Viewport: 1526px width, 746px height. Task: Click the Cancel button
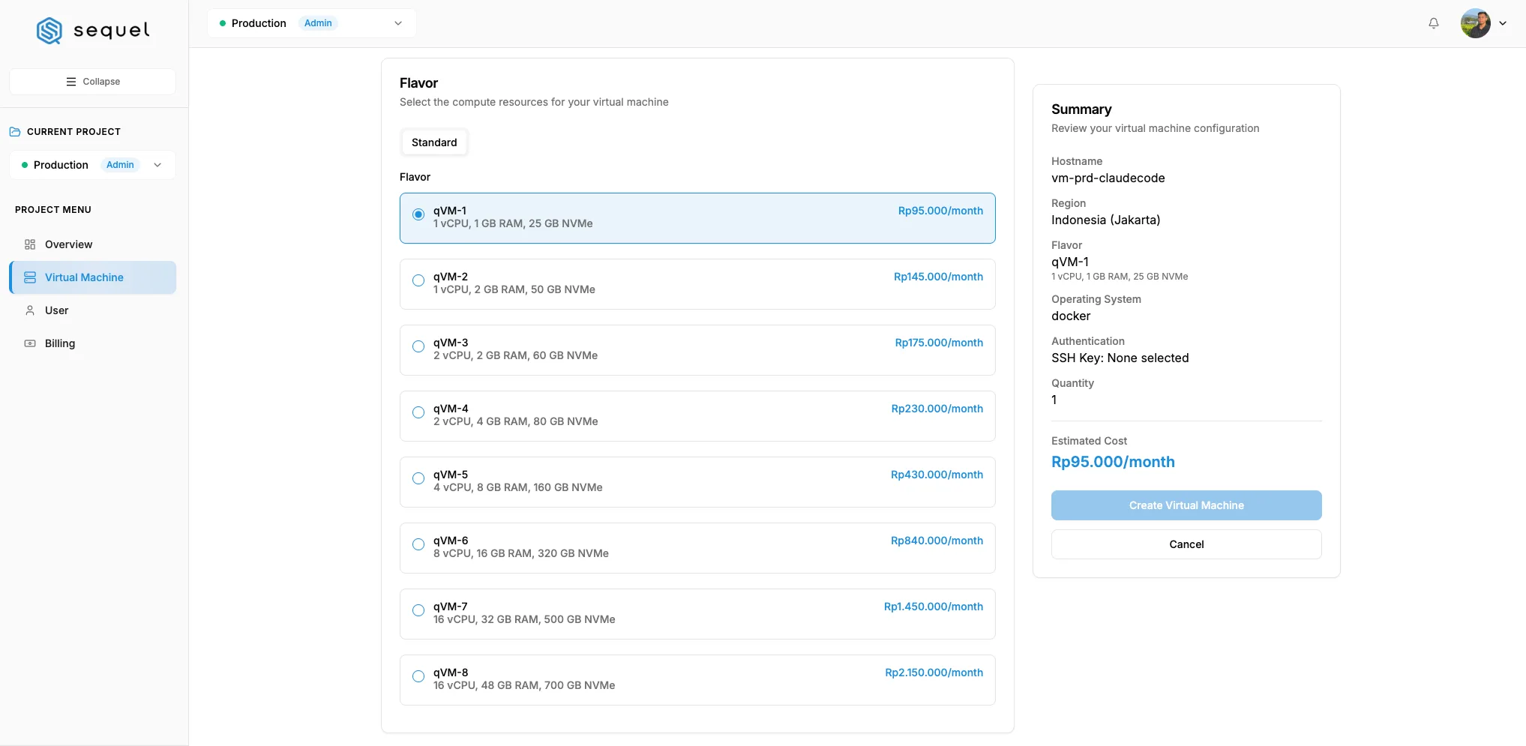tap(1186, 544)
